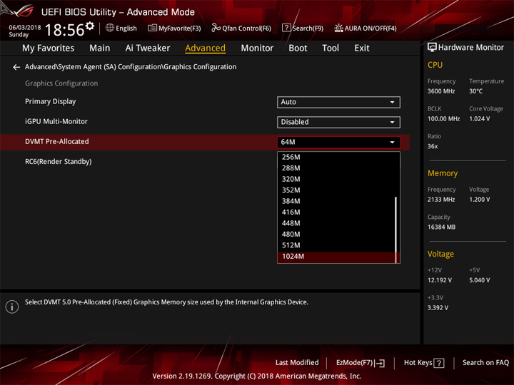Click the CPU temperature value 30°C
Image resolution: width=514 pixels, height=385 pixels.
click(x=475, y=91)
